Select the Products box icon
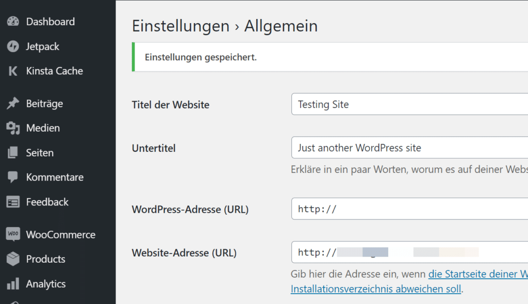The image size is (528, 304). coord(12,259)
